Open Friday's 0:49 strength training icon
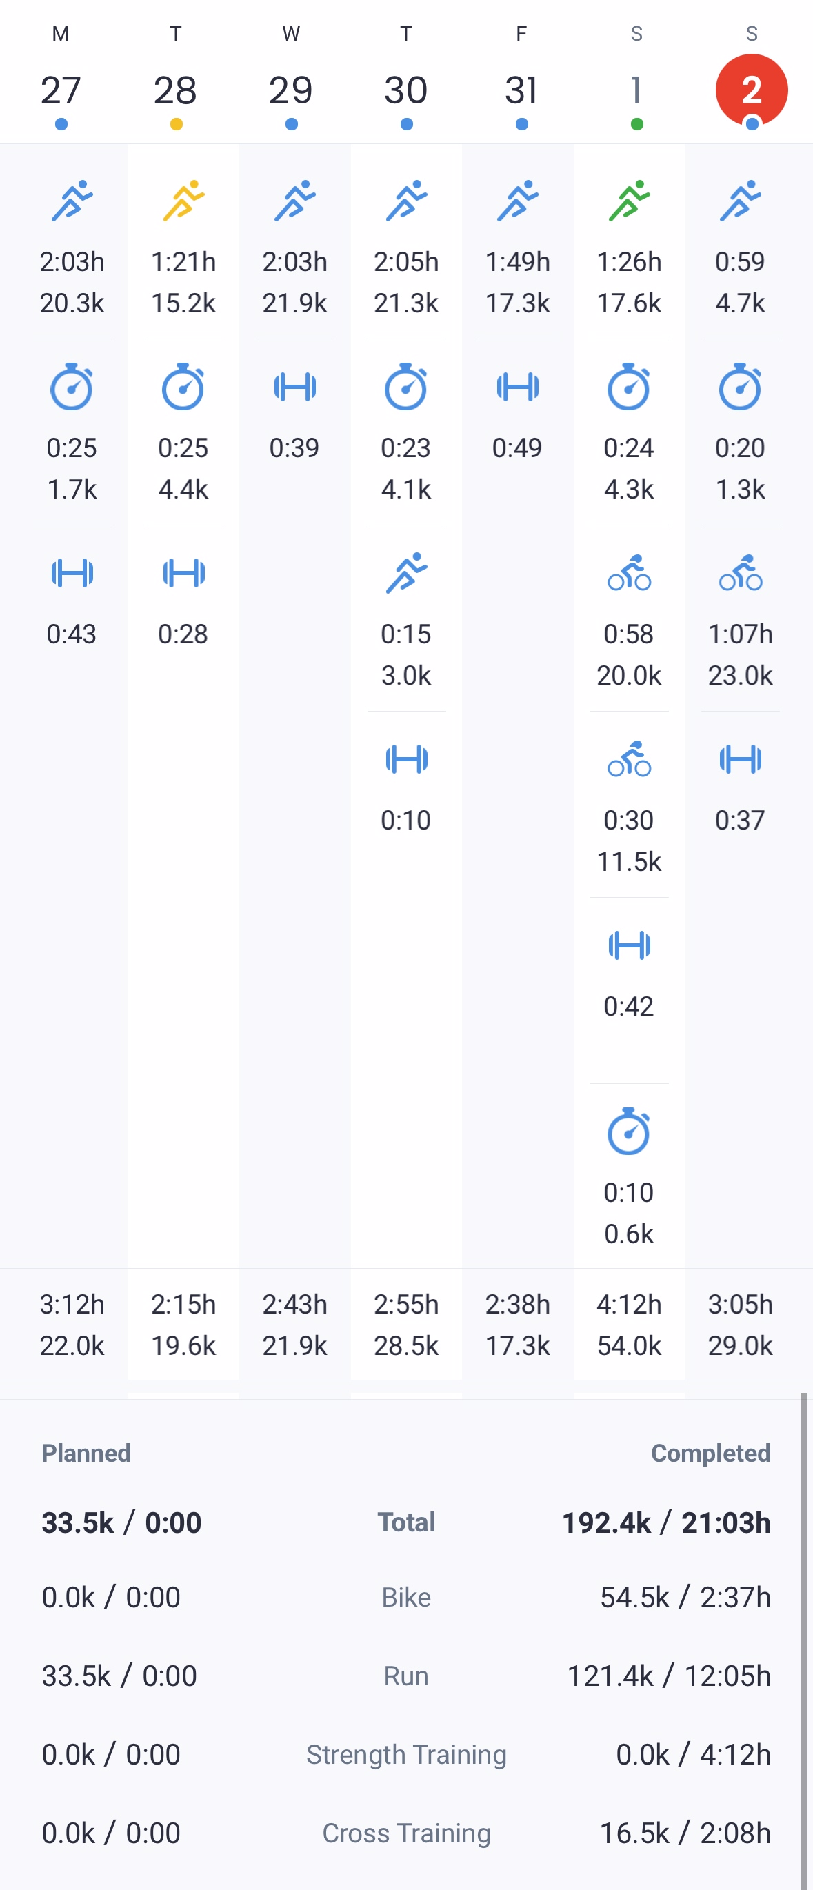The width and height of the screenshot is (813, 1890). 518,387
